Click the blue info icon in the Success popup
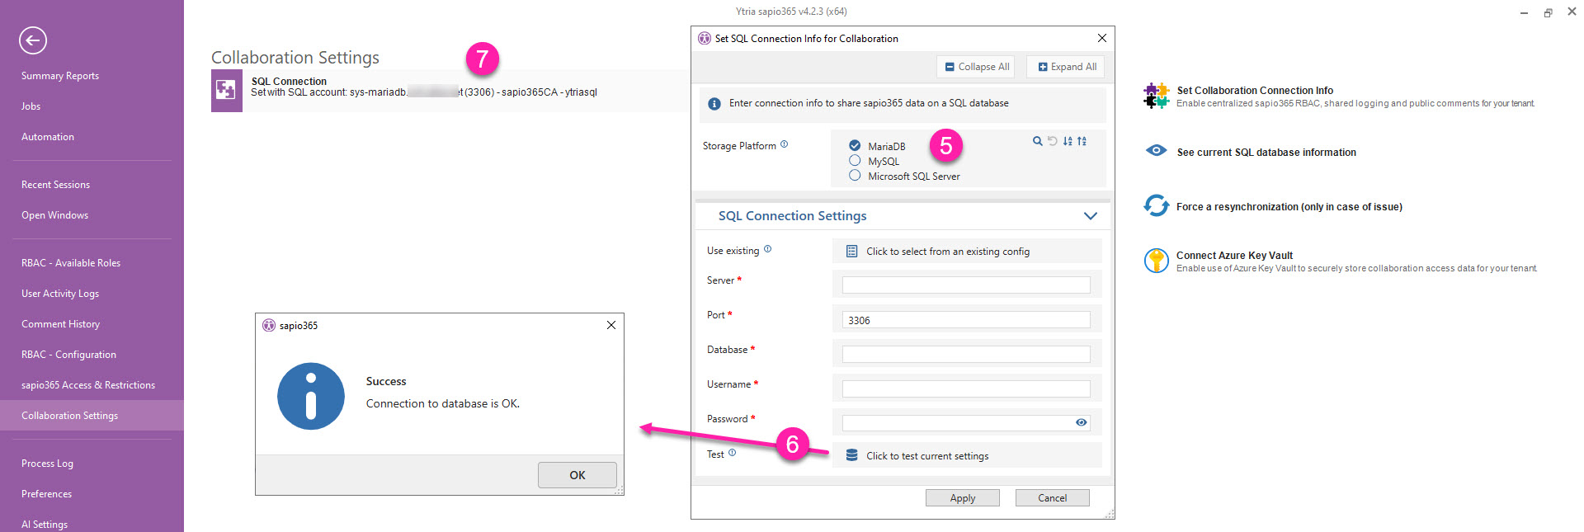 tap(311, 397)
